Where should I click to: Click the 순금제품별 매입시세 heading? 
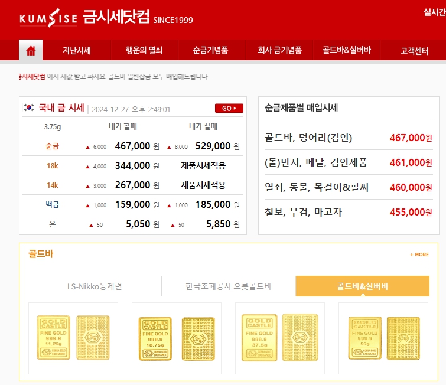click(301, 108)
